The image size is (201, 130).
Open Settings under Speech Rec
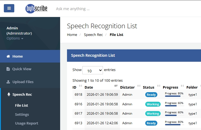(x=22, y=114)
